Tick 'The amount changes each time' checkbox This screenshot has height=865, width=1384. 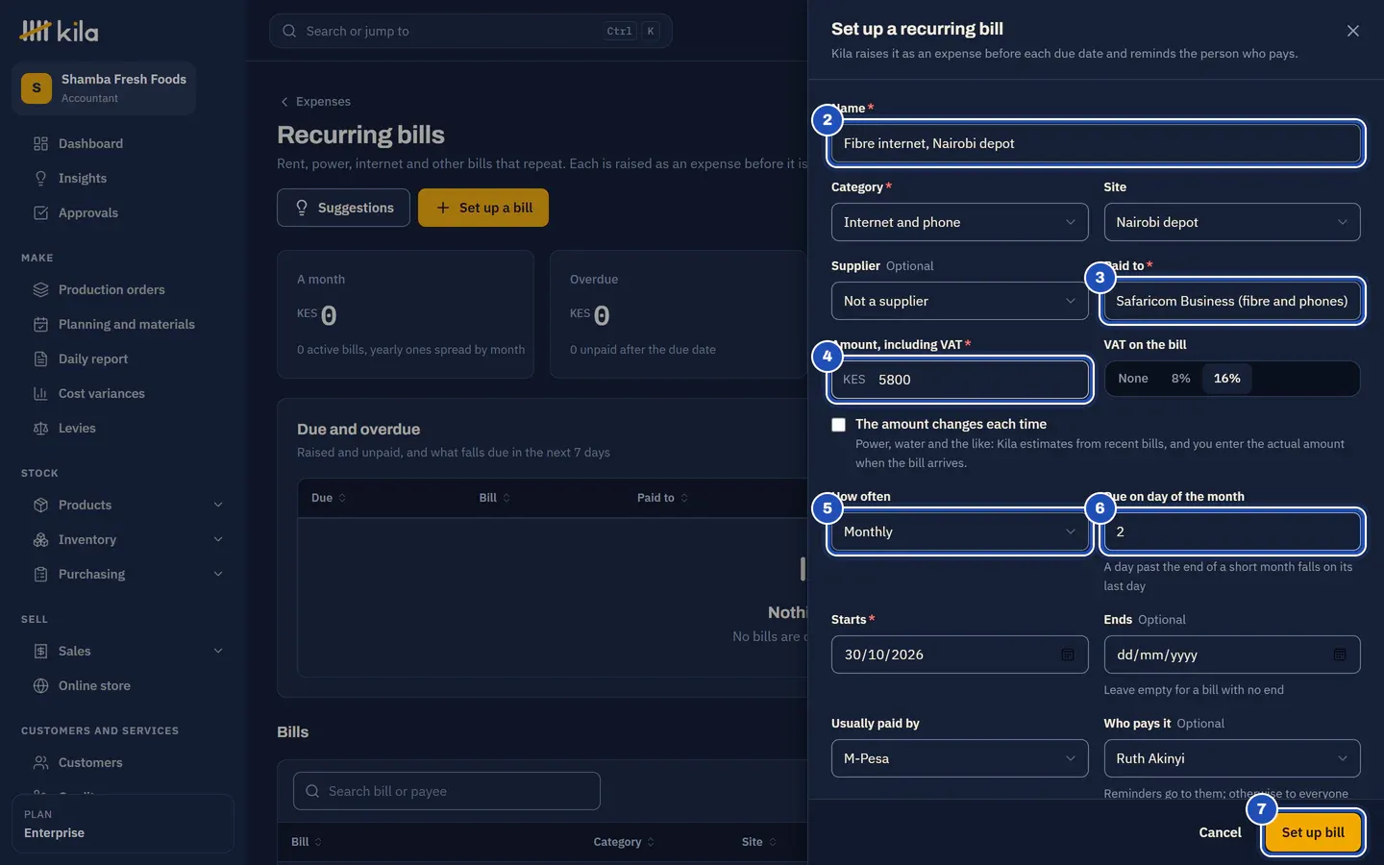click(x=839, y=425)
